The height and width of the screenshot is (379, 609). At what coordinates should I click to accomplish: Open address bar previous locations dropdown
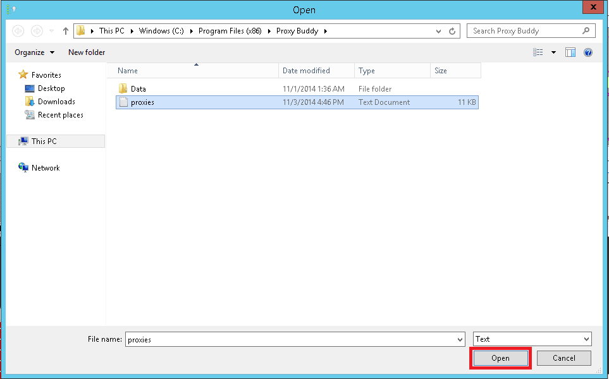point(438,31)
